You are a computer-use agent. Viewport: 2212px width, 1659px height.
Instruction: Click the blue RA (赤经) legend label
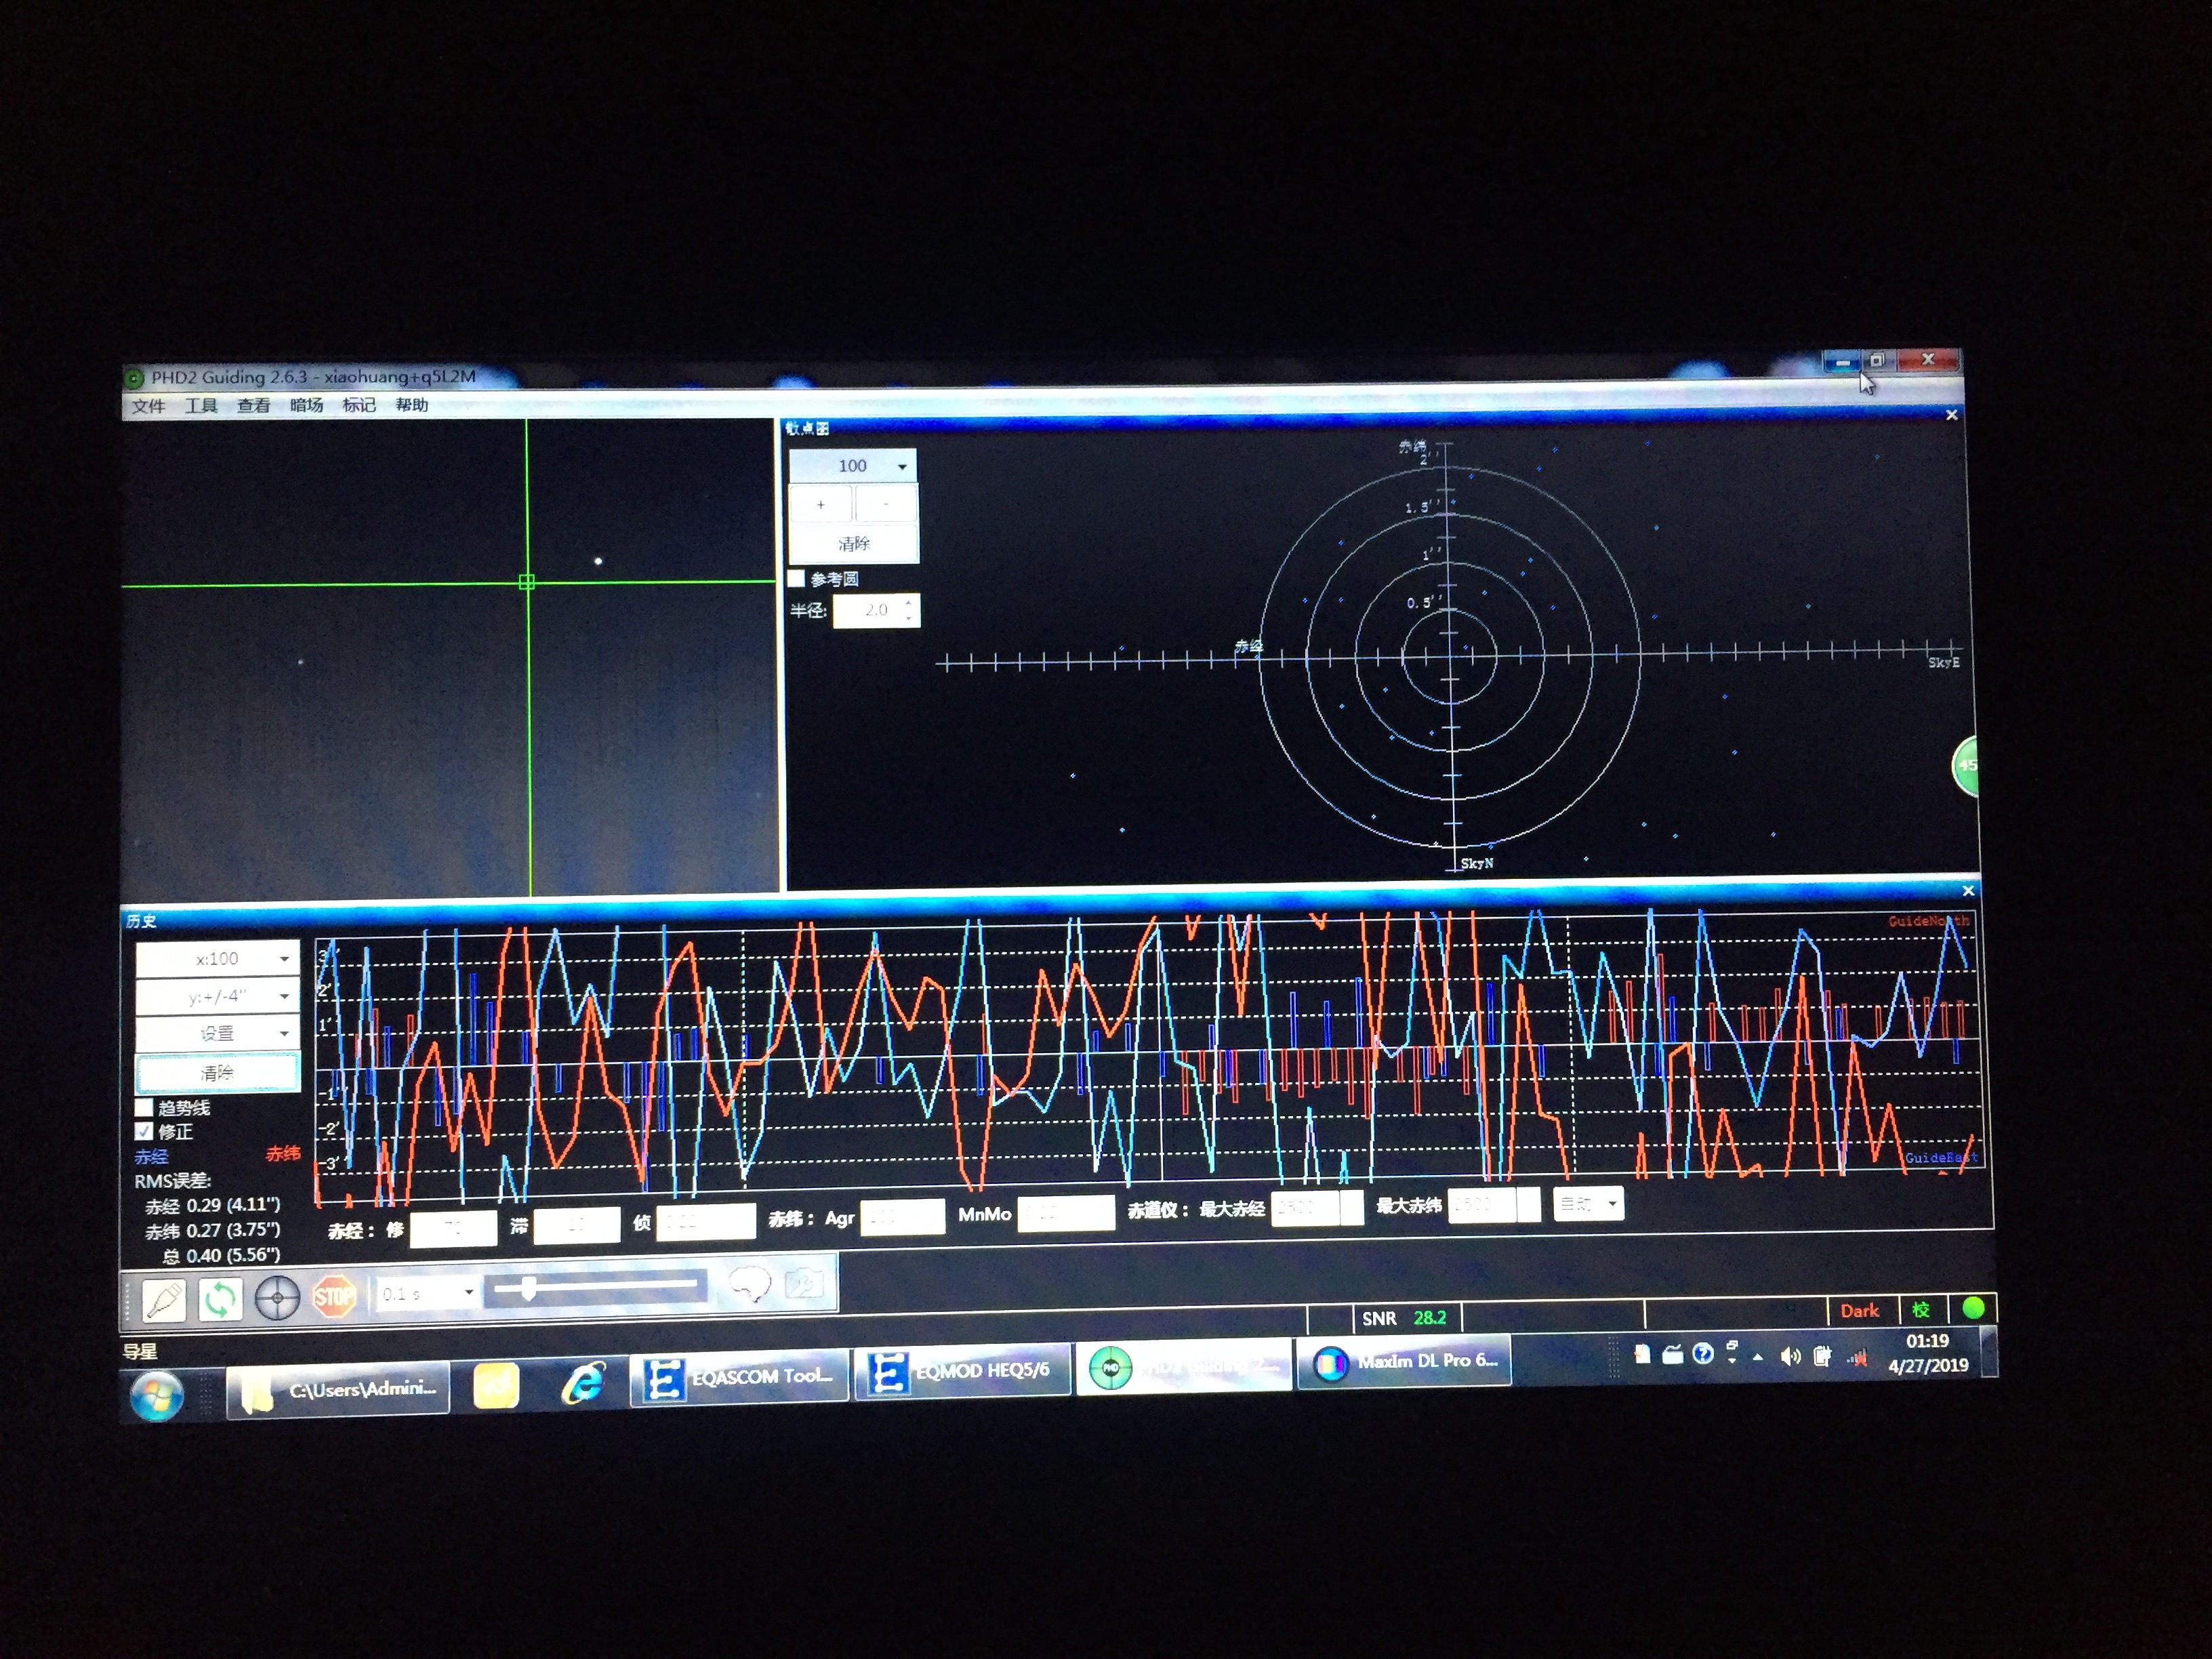coord(151,1156)
